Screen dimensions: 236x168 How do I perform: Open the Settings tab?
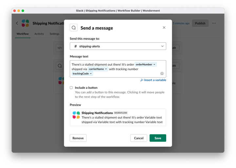point(54,34)
